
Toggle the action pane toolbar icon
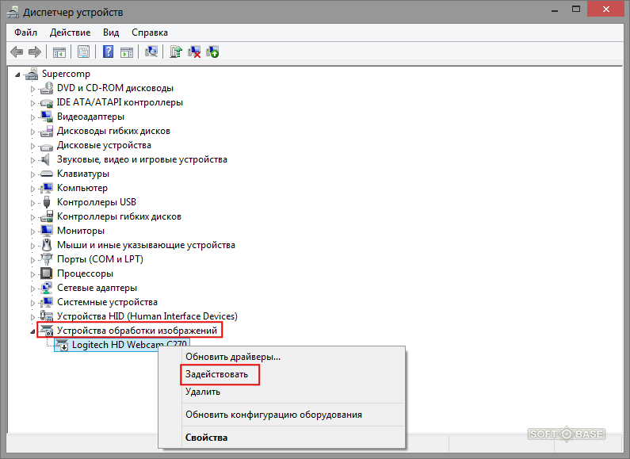[x=127, y=52]
